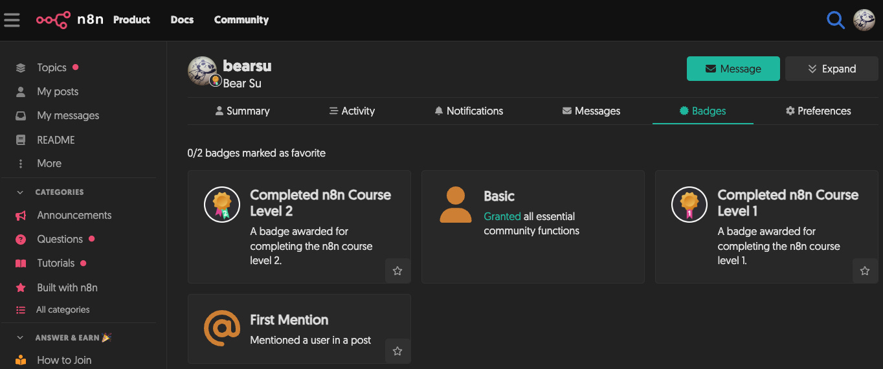
Task: Click the Tutorials open-book icon
Action: pos(21,263)
